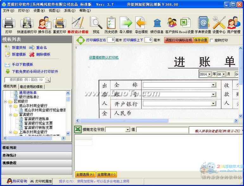Click the 全部选择(+) button
Image resolution: width=244 pixels, height=186 pixels.
[x=85, y=175]
